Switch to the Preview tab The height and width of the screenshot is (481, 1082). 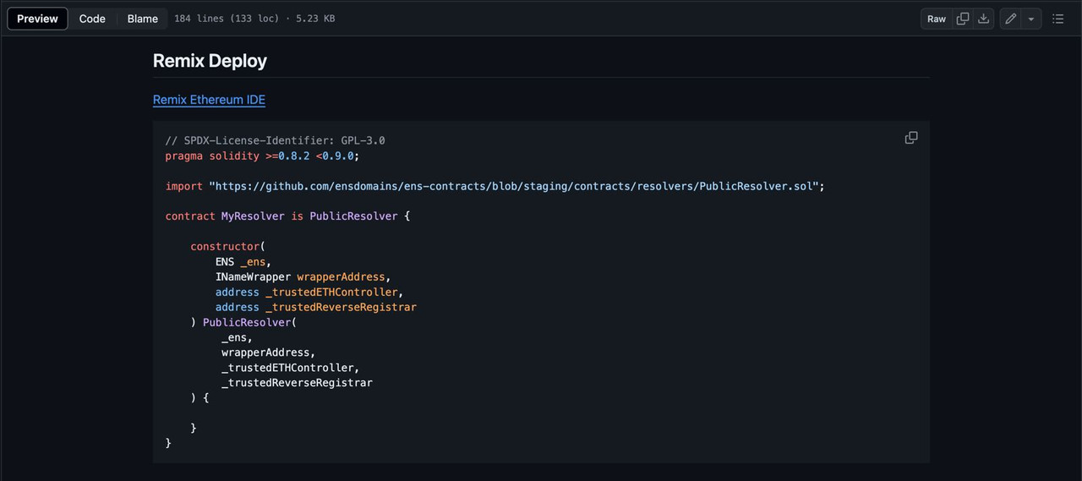coord(37,19)
